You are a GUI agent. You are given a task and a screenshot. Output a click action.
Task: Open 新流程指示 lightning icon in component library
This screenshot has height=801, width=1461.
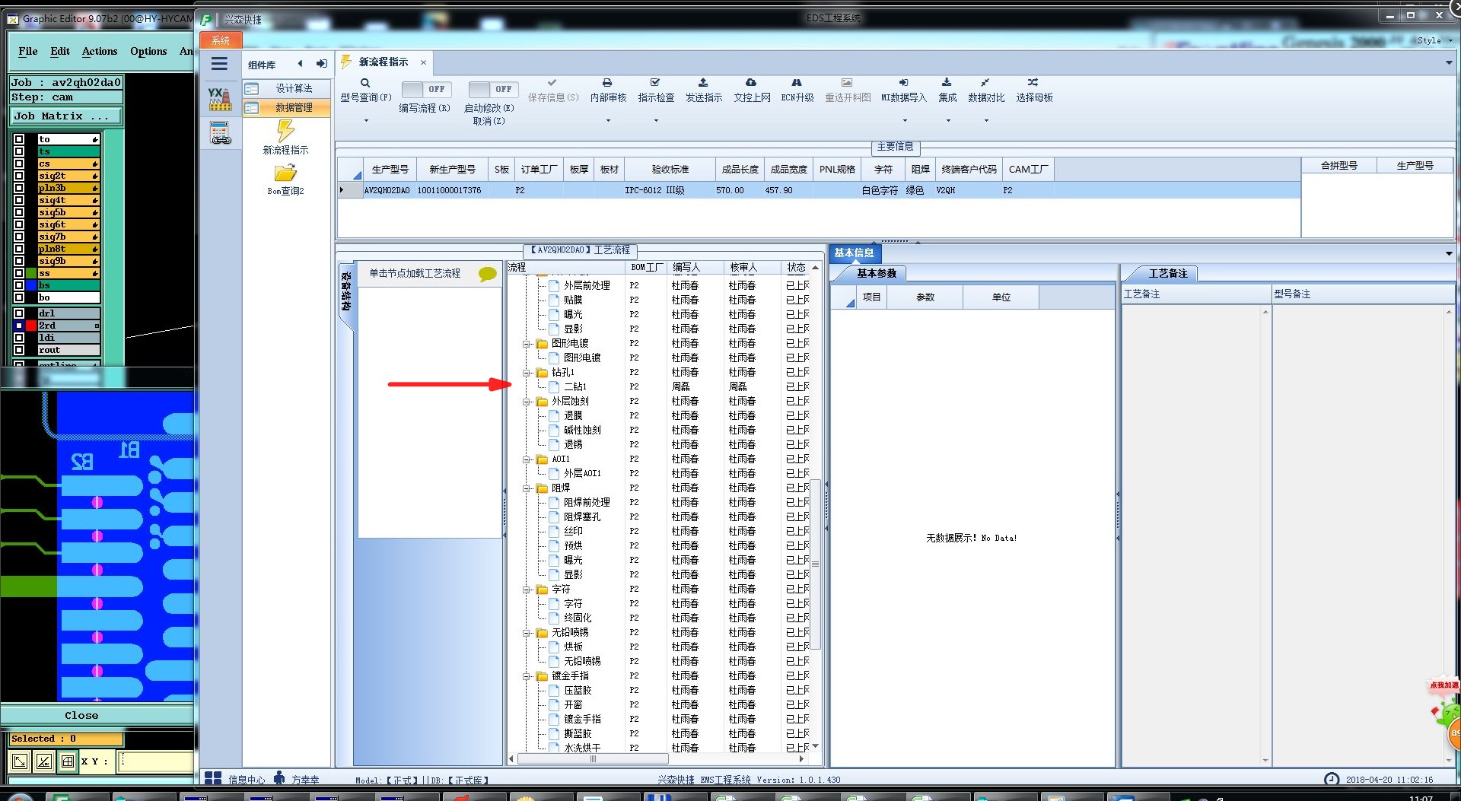pyautogui.click(x=285, y=131)
